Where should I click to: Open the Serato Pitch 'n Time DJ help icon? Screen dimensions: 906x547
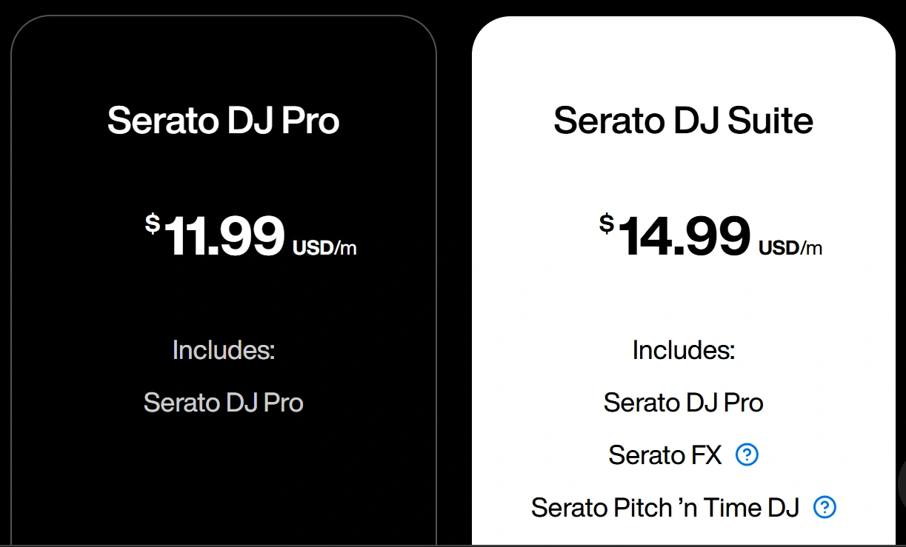[825, 507]
